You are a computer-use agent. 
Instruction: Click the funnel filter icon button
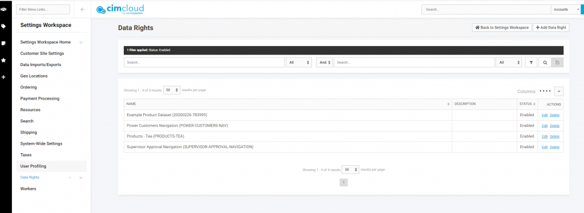click(531, 63)
